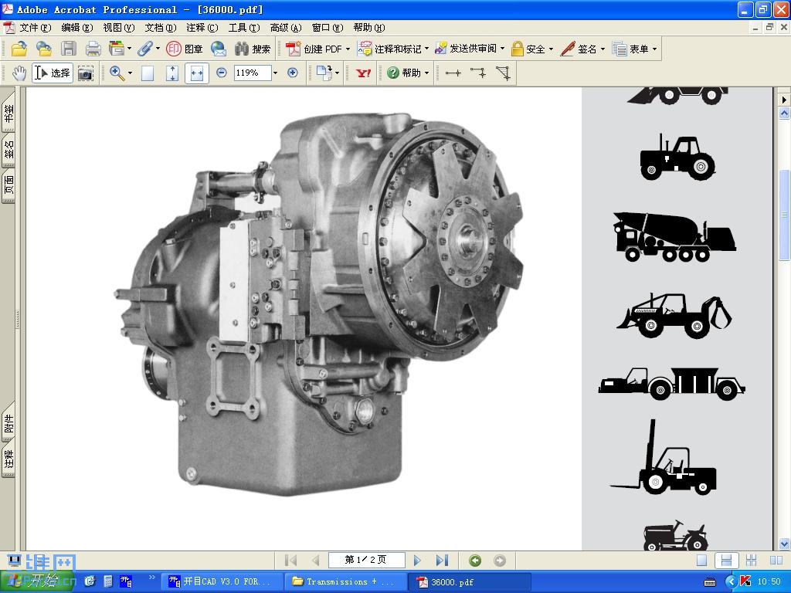
Task: Open search with the binoculars 搜索
Action: [x=253, y=49]
